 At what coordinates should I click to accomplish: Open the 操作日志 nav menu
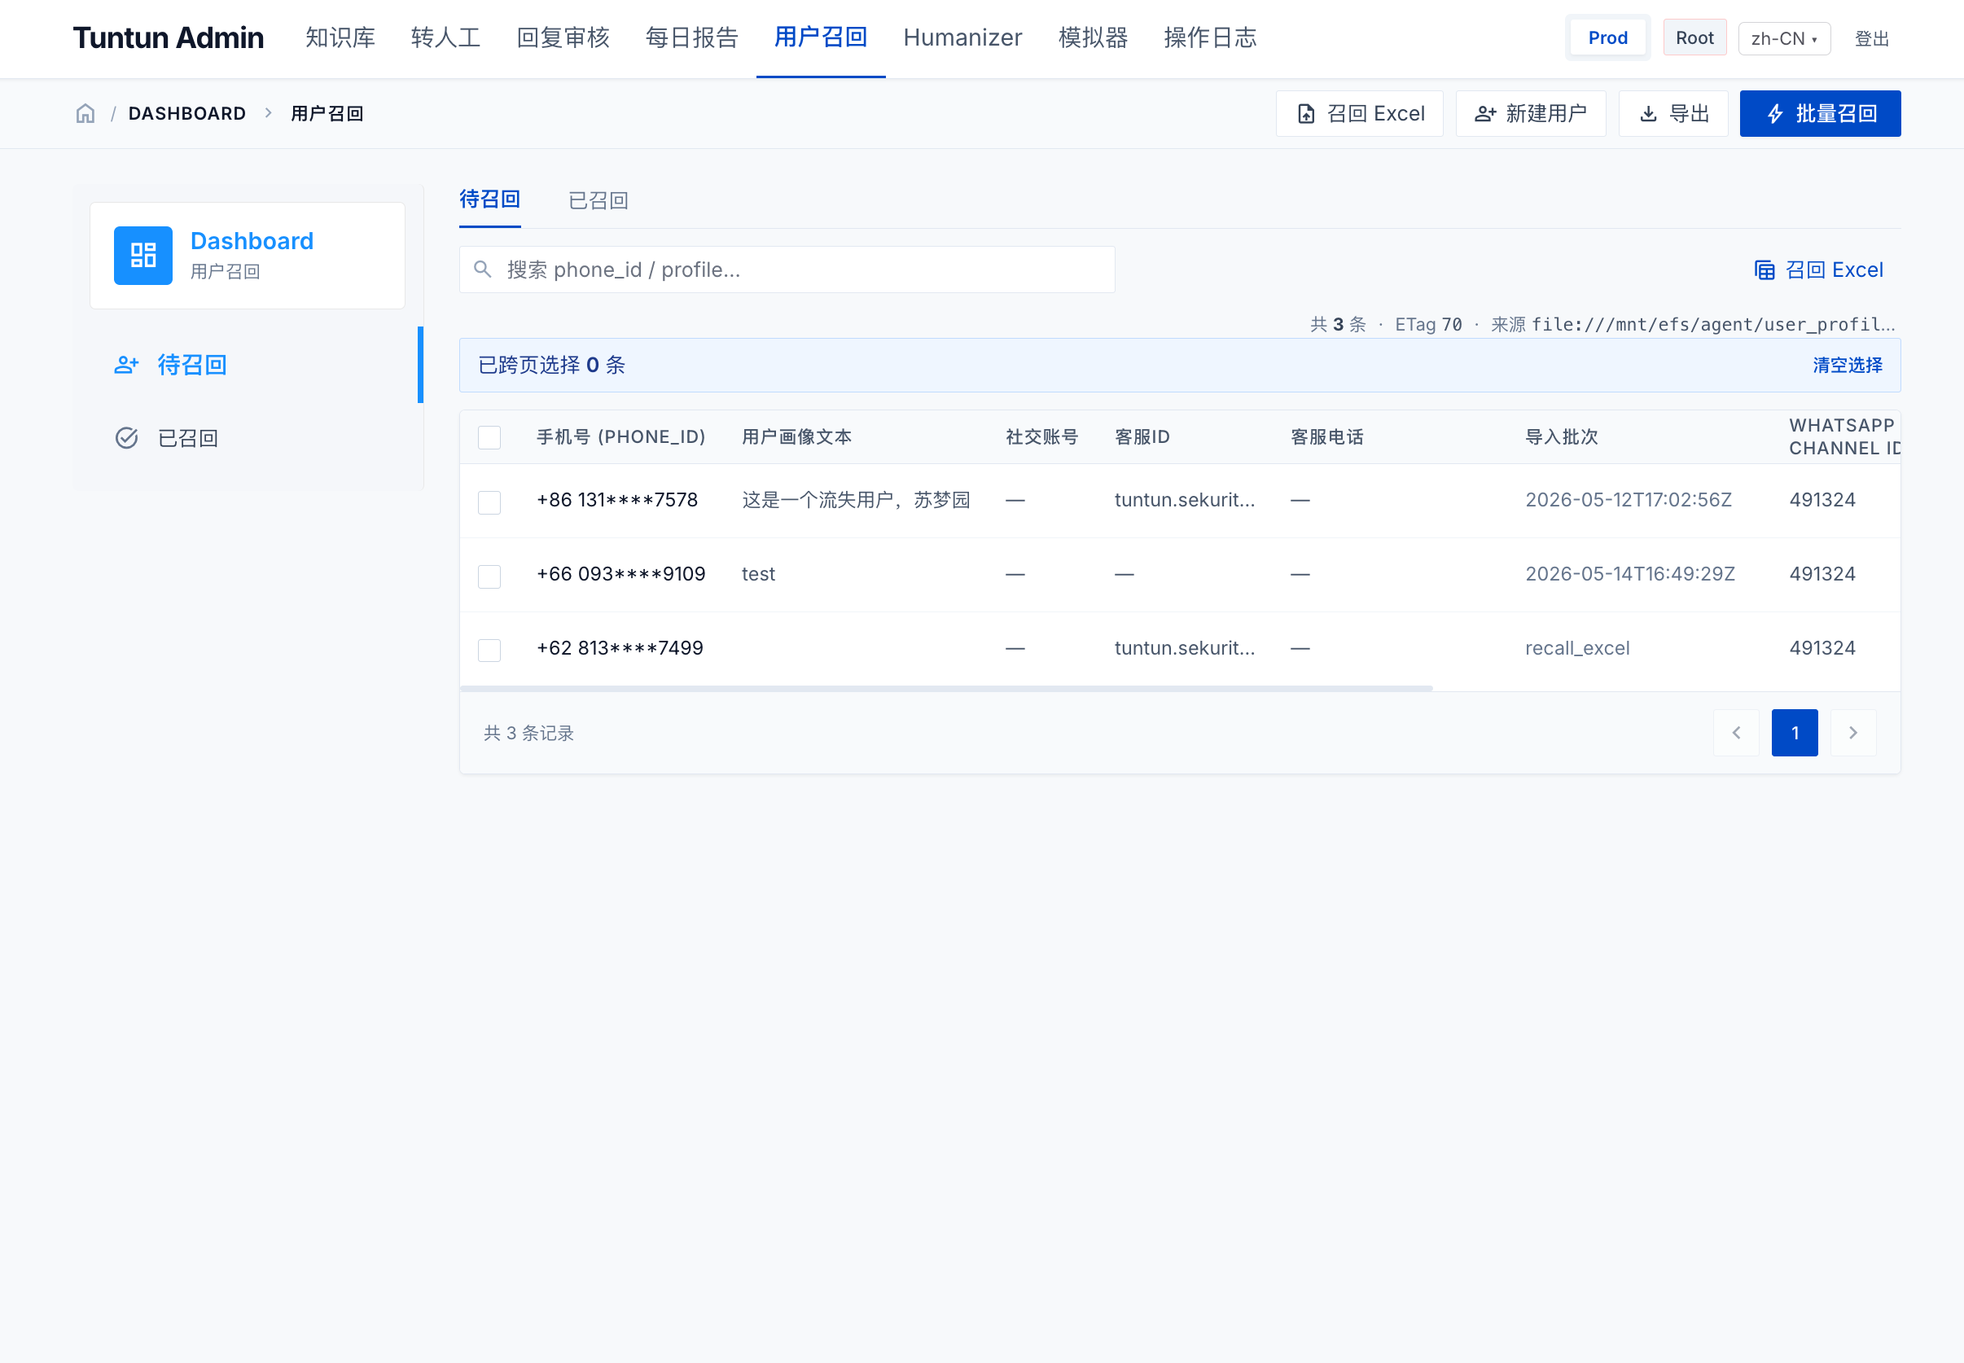[1210, 37]
